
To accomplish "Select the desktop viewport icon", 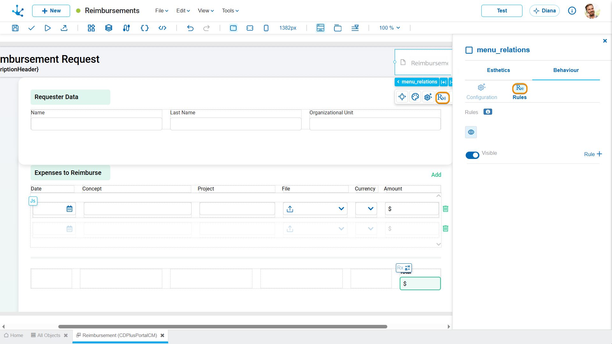I will point(233,28).
